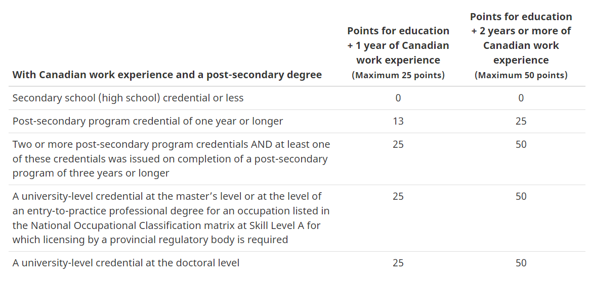Click the '(Maximum 50 points)' header note

(521, 75)
